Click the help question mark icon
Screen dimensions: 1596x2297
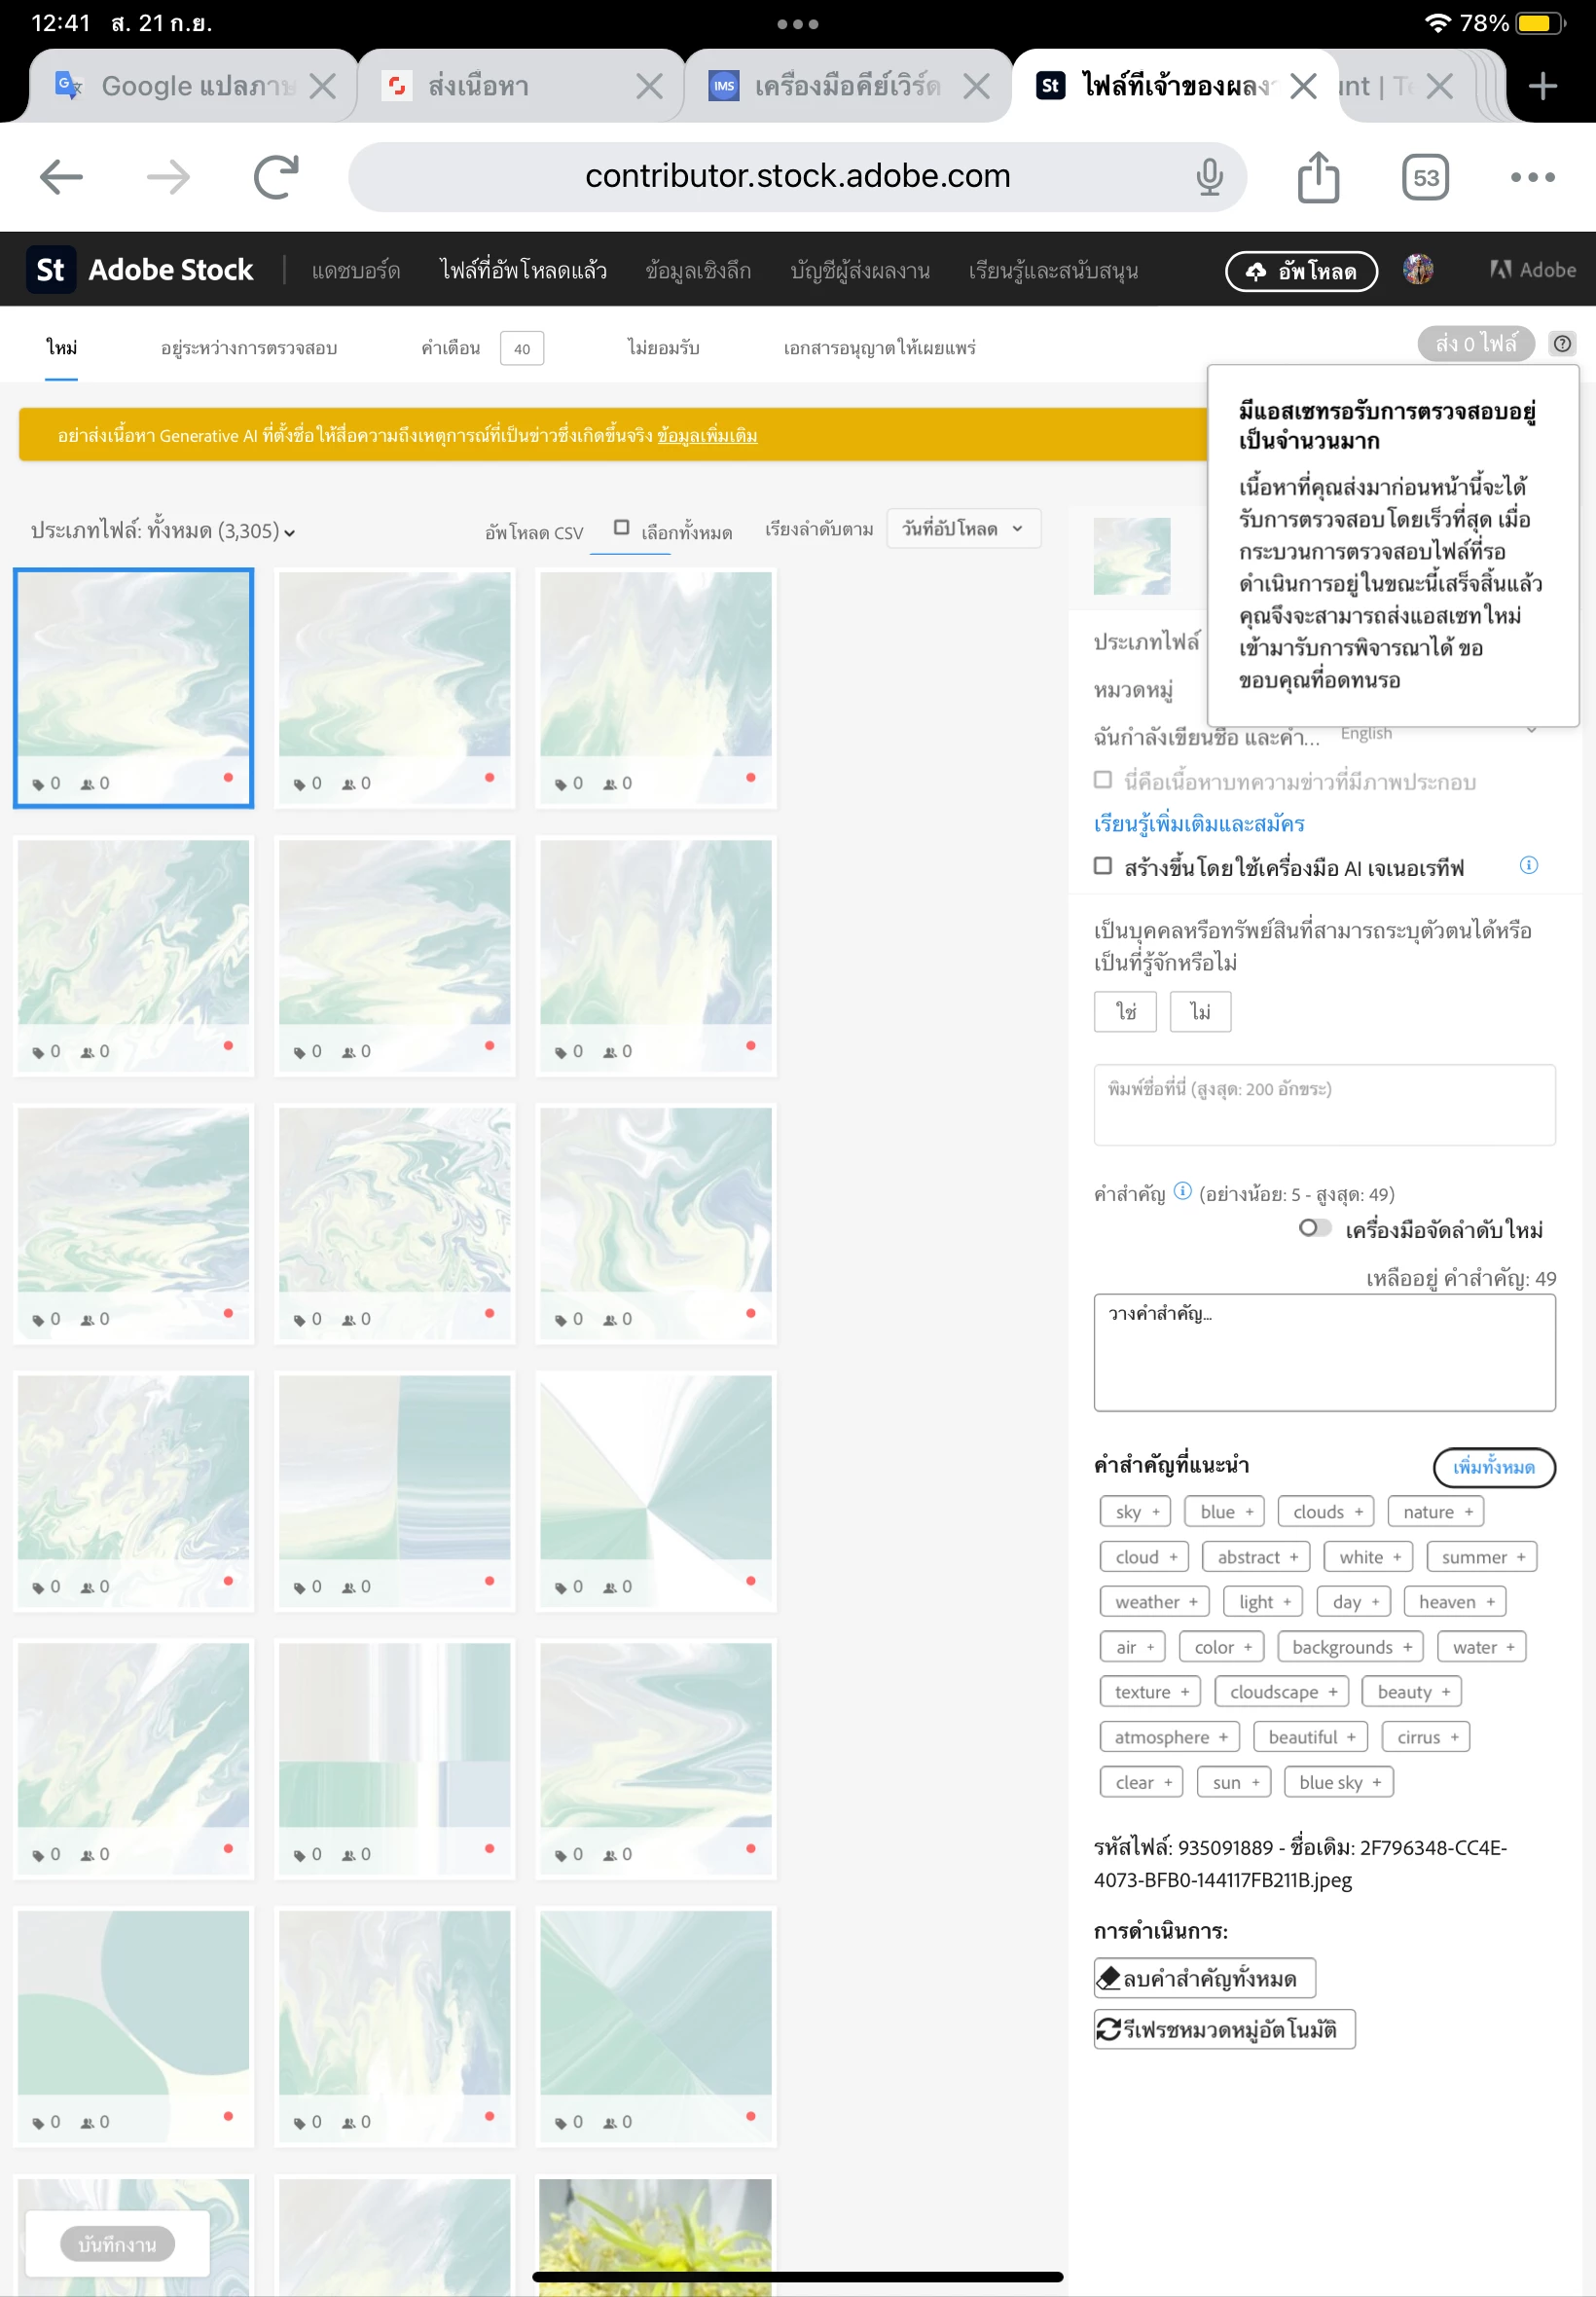click(x=1561, y=344)
